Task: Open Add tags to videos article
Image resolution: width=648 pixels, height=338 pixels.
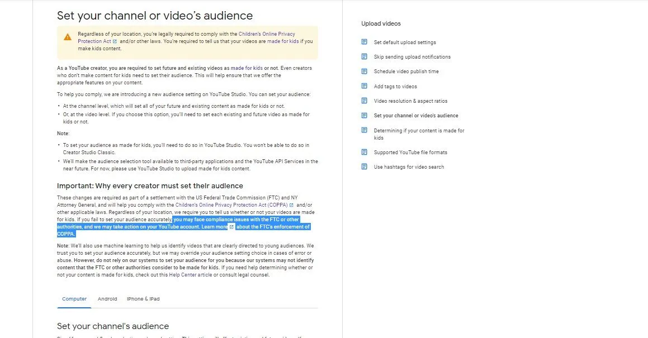Action: click(395, 87)
